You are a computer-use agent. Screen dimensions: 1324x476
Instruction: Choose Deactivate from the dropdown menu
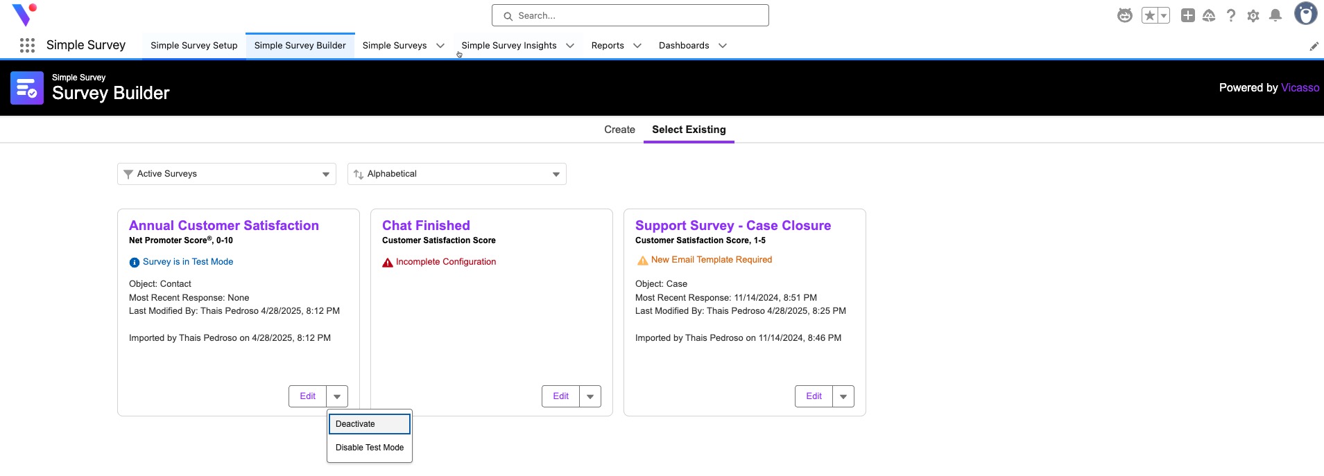coord(370,424)
